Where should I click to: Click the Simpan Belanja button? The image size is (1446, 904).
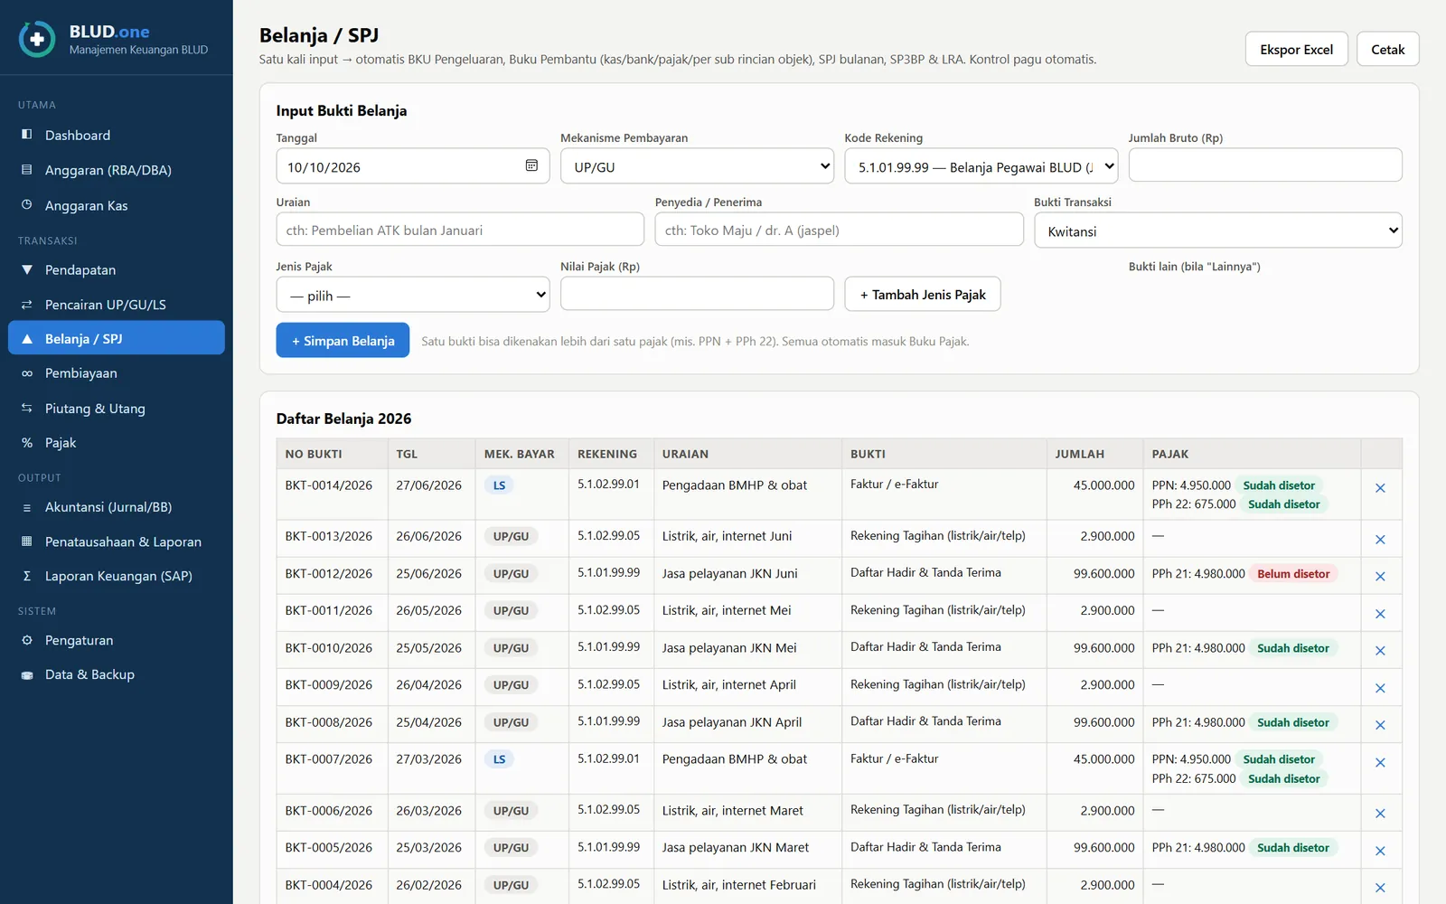coord(343,340)
